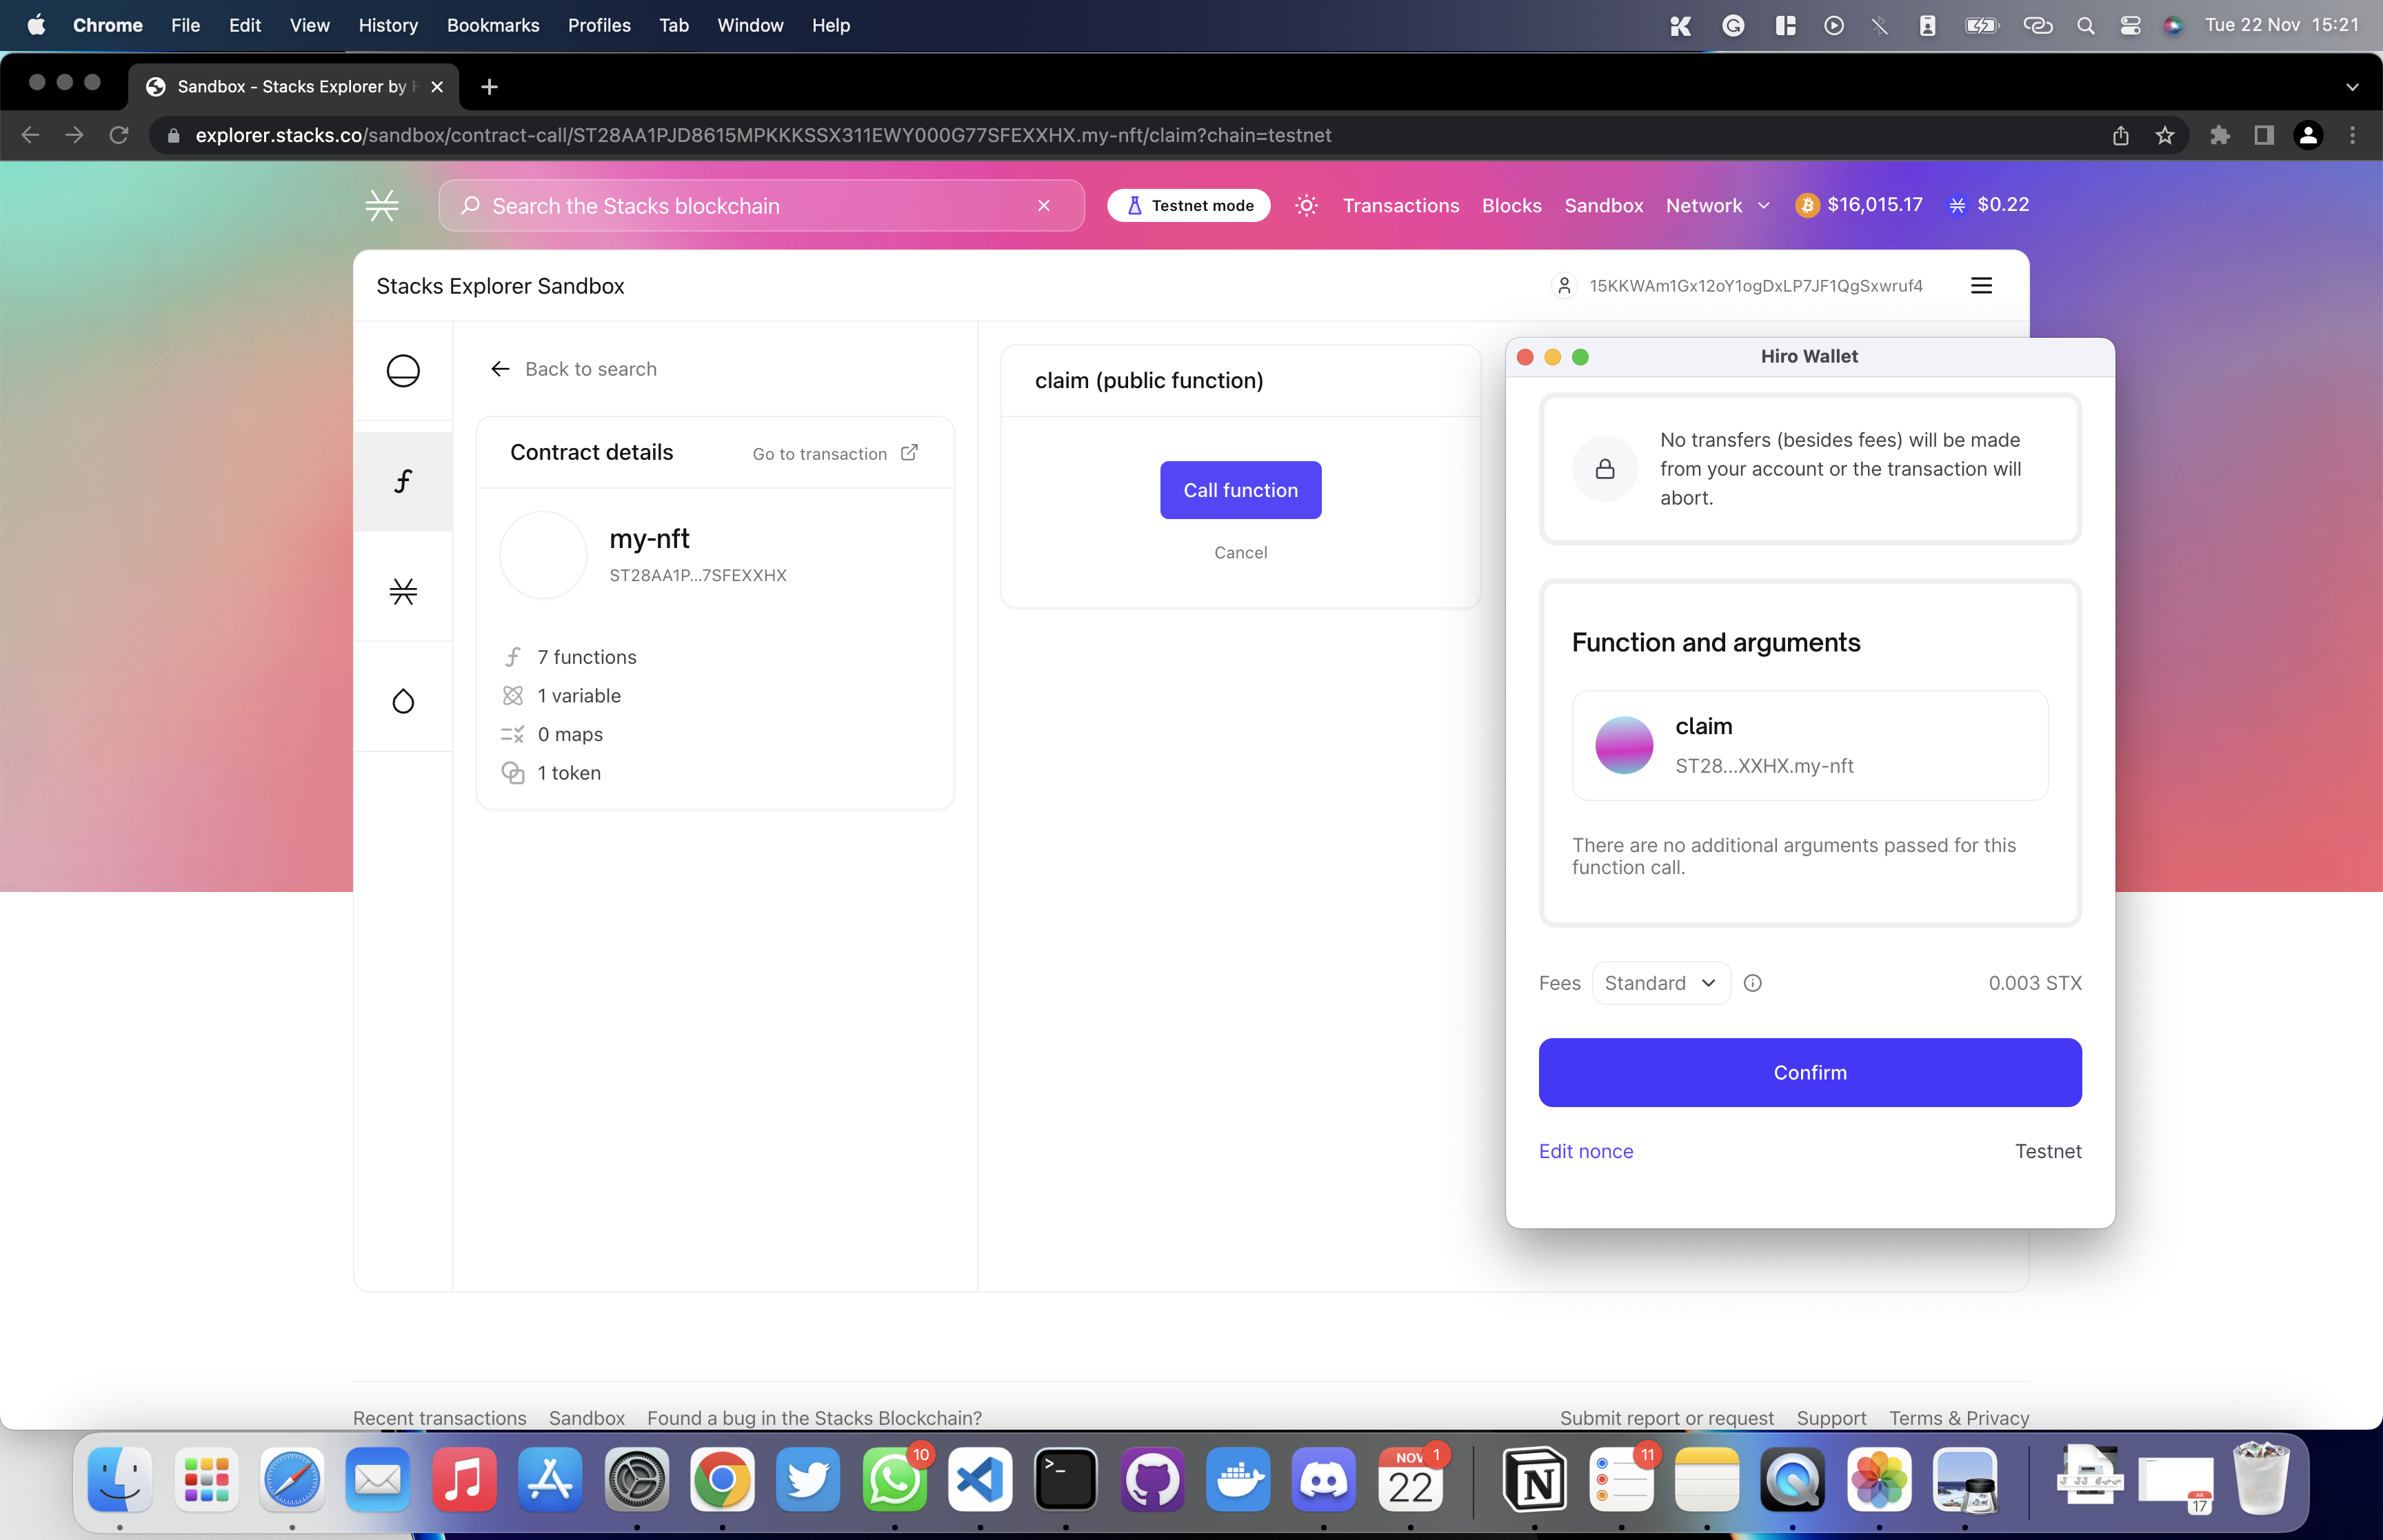Open the hamburger menu in Sandbox header
2383x1540 pixels.
click(1981, 286)
